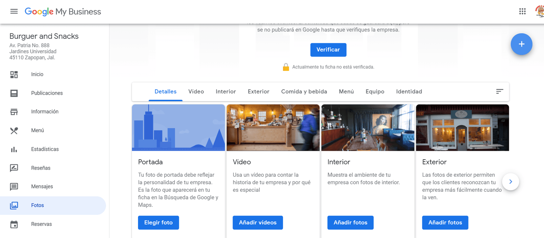The width and height of the screenshot is (544, 238).
Task: Click Añadir fotos in the Interior card
Action: tap(351, 223)
